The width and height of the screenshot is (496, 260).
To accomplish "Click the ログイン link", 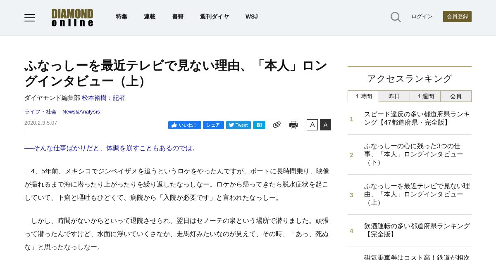I will click(x=422, y=17).
